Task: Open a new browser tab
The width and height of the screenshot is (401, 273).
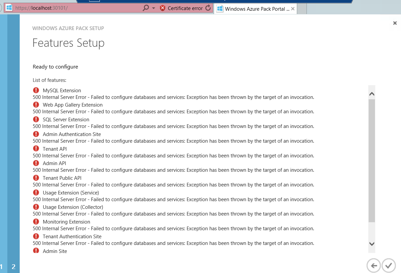Action: click(302, 9)
